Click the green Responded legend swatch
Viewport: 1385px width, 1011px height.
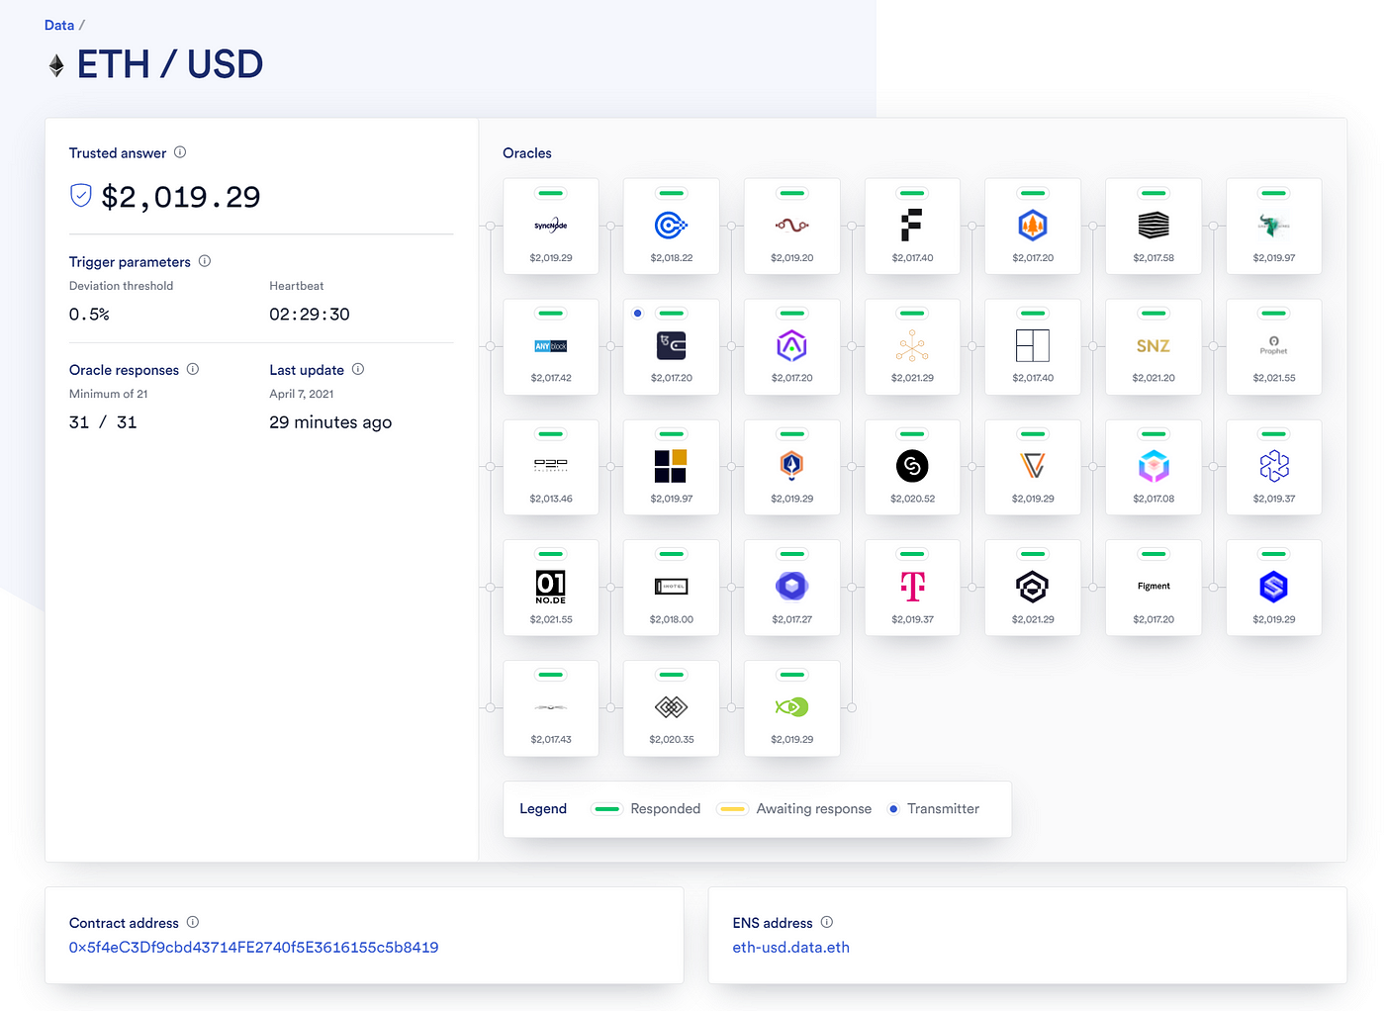(606, 809)
